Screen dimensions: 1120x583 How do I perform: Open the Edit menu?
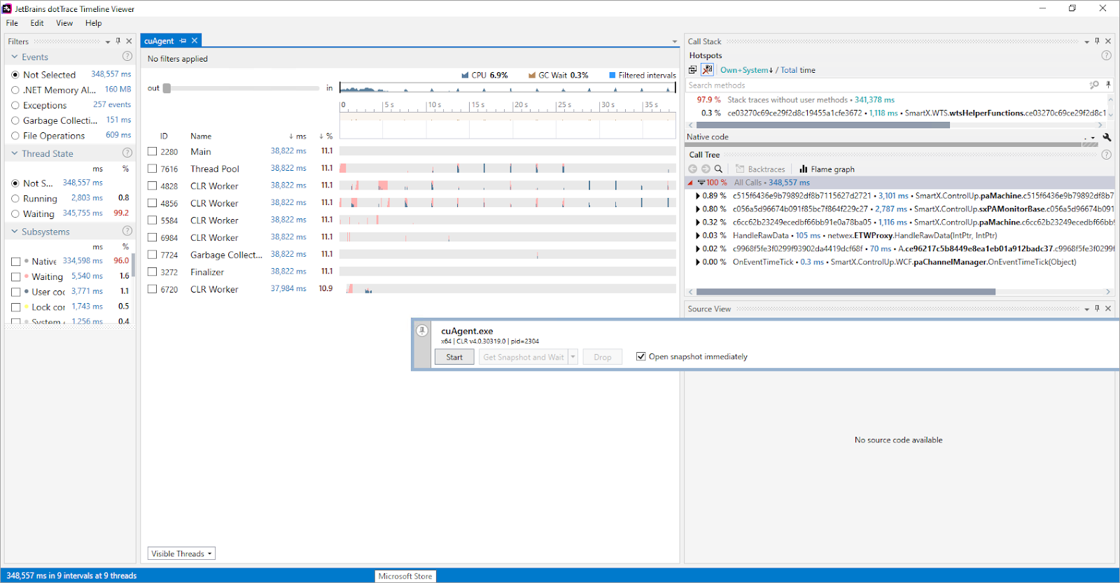click(37, 23)
